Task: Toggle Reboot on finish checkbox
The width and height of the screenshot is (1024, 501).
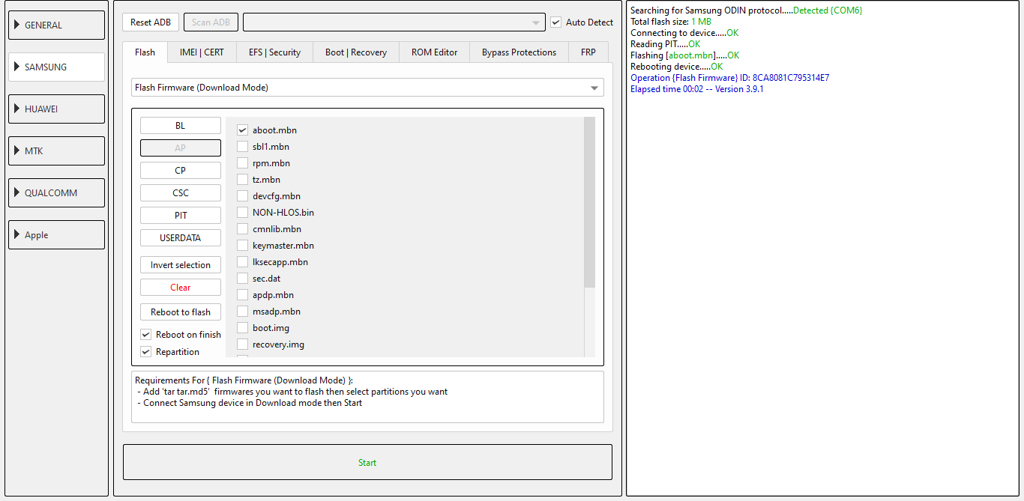Action: tap(146, 335)
